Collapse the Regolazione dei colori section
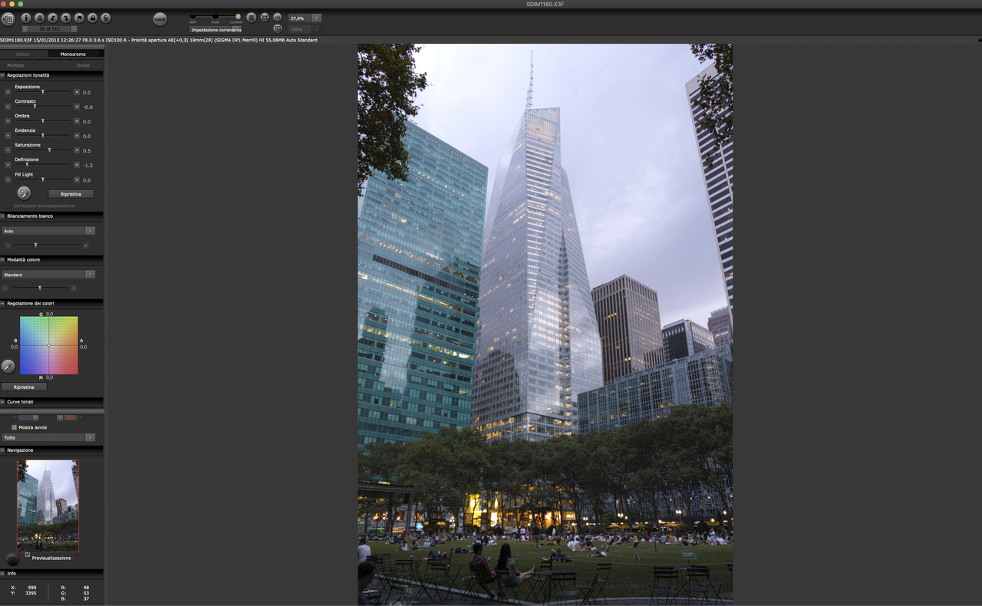 point(3,304)
